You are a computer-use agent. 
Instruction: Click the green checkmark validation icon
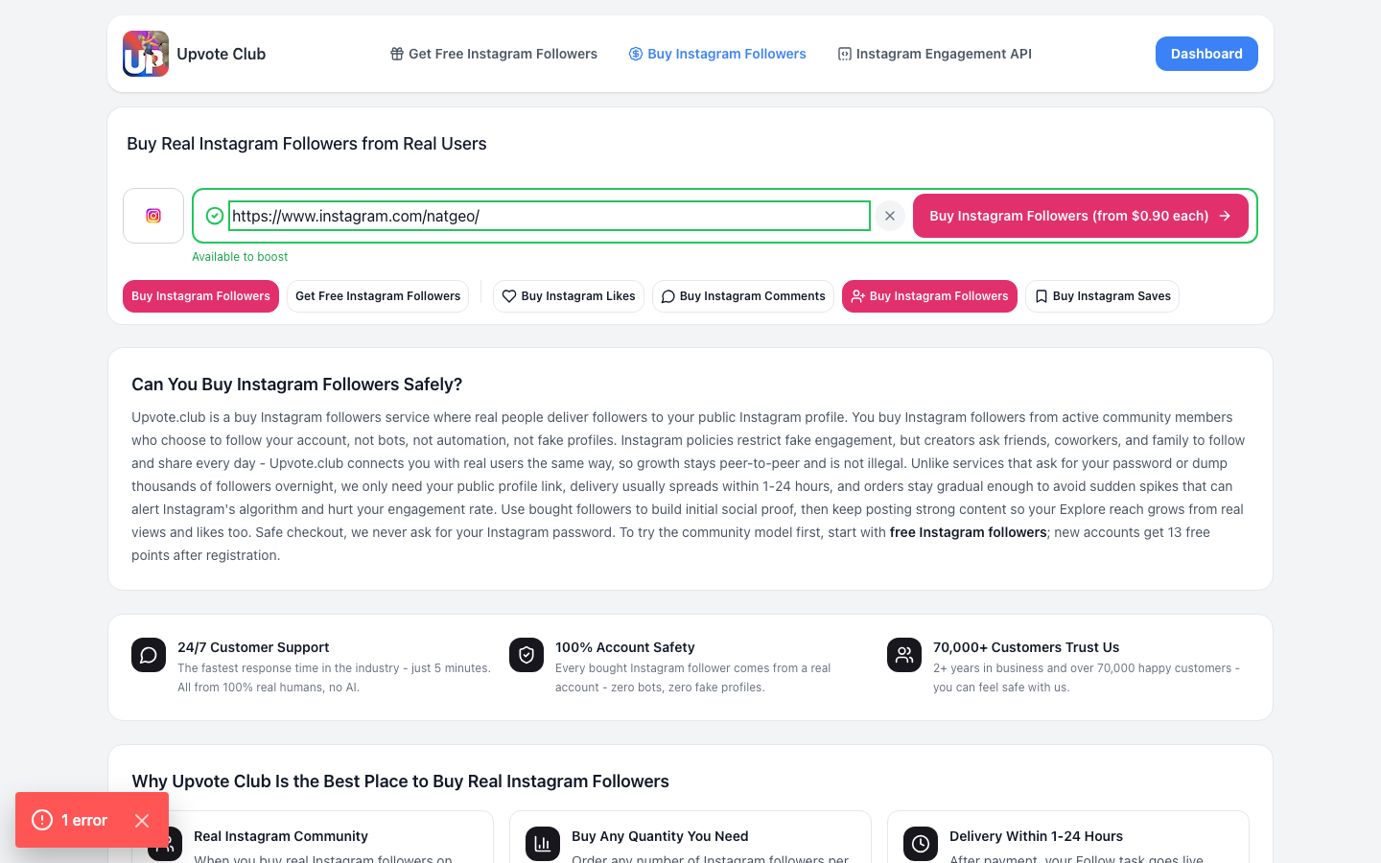(215, 216)
